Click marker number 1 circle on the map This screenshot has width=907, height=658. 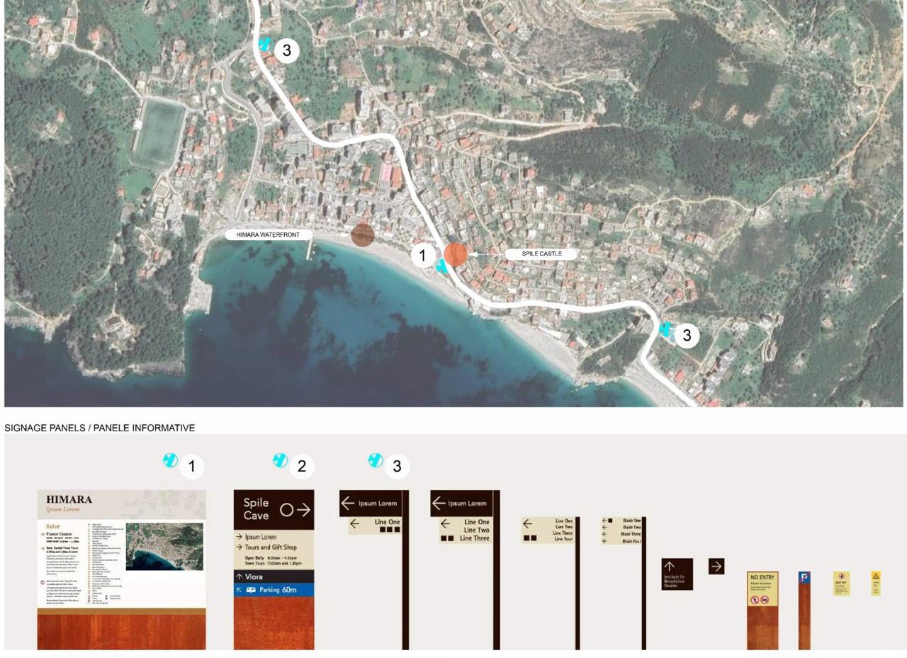[x=423, y=255]
